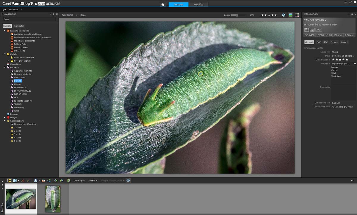Switch to the EXIF info tab
The height and width of the screenshot is (215, 357).
click(x=318, y=42)
